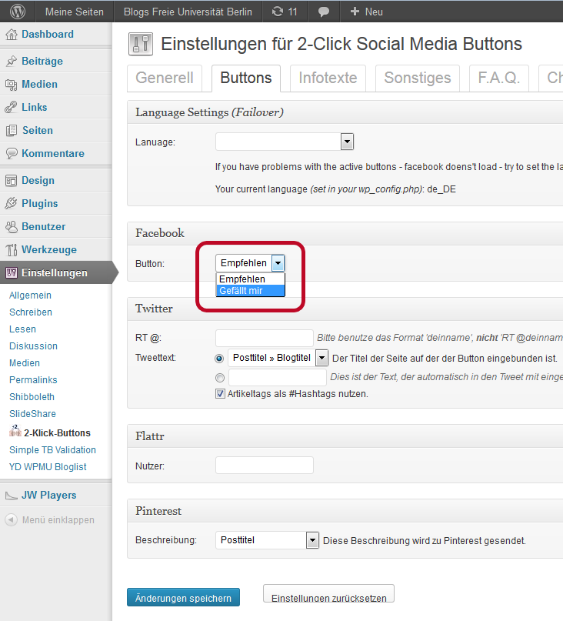563x621 pixels.
Task: Click the Flattr Nutzer input field
Action: (265, 466)
